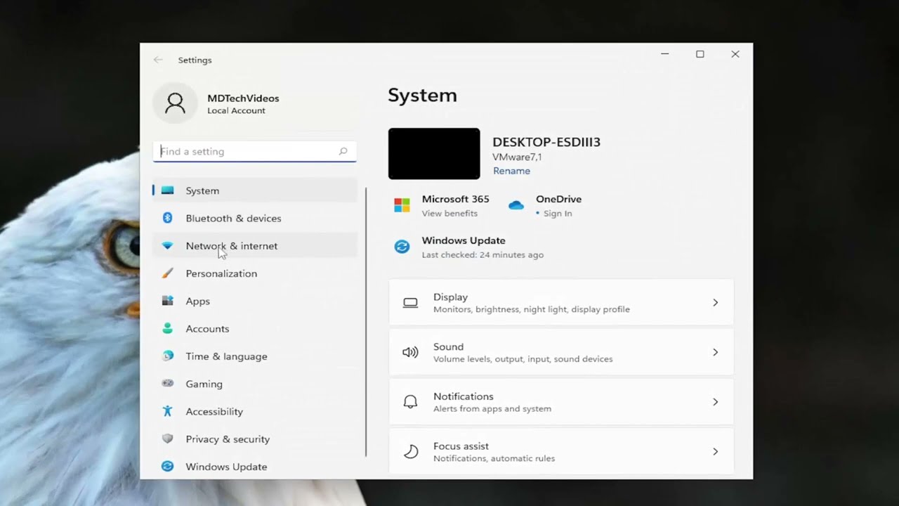Click the Apps grid icon

point(167,301)
